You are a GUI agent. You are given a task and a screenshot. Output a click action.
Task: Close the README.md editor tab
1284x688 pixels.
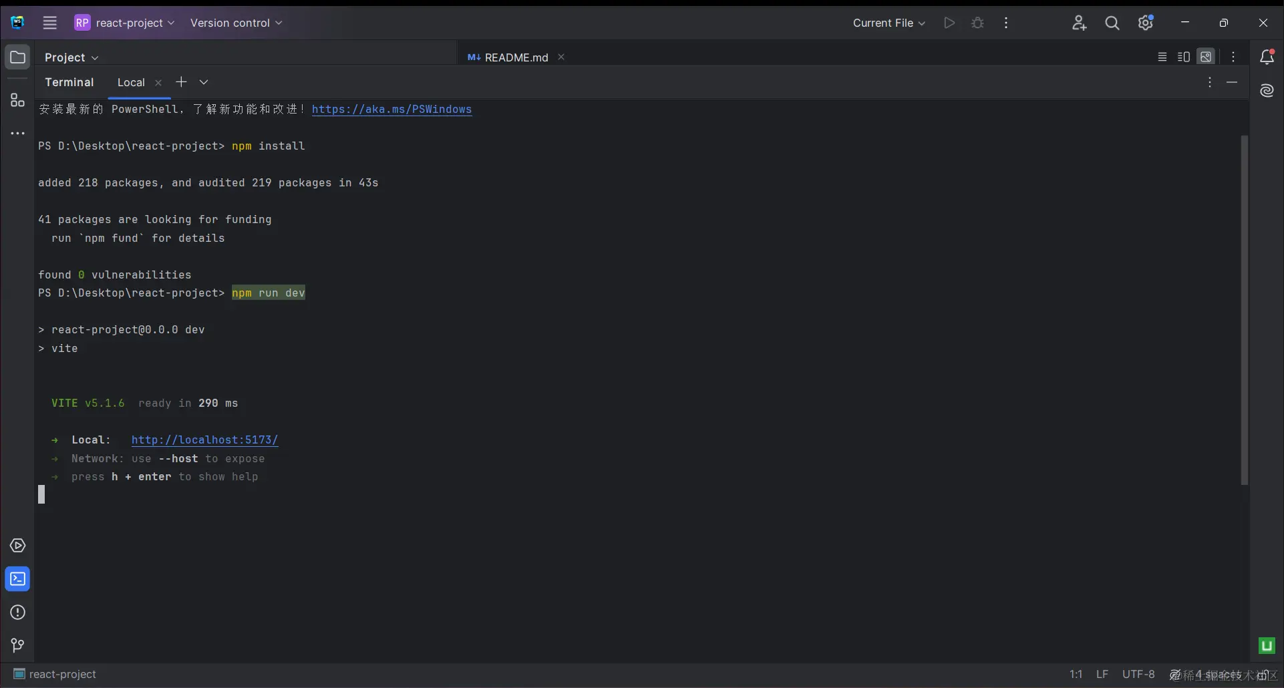pos(561,57)
